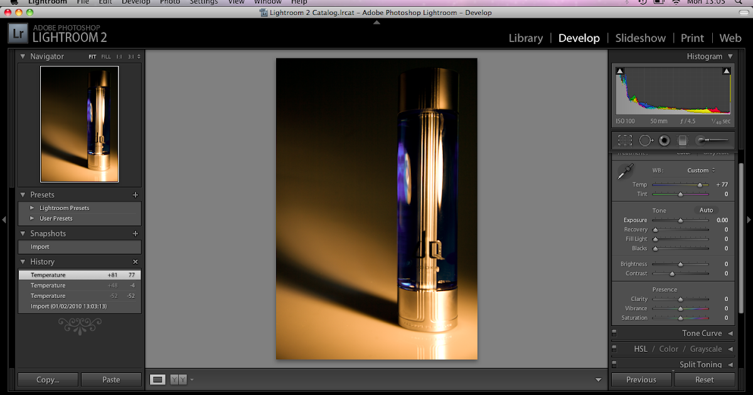This screenshot has height=395, width=753.
Task: Expand the Tone Curve panel
Action: point(730,334)
